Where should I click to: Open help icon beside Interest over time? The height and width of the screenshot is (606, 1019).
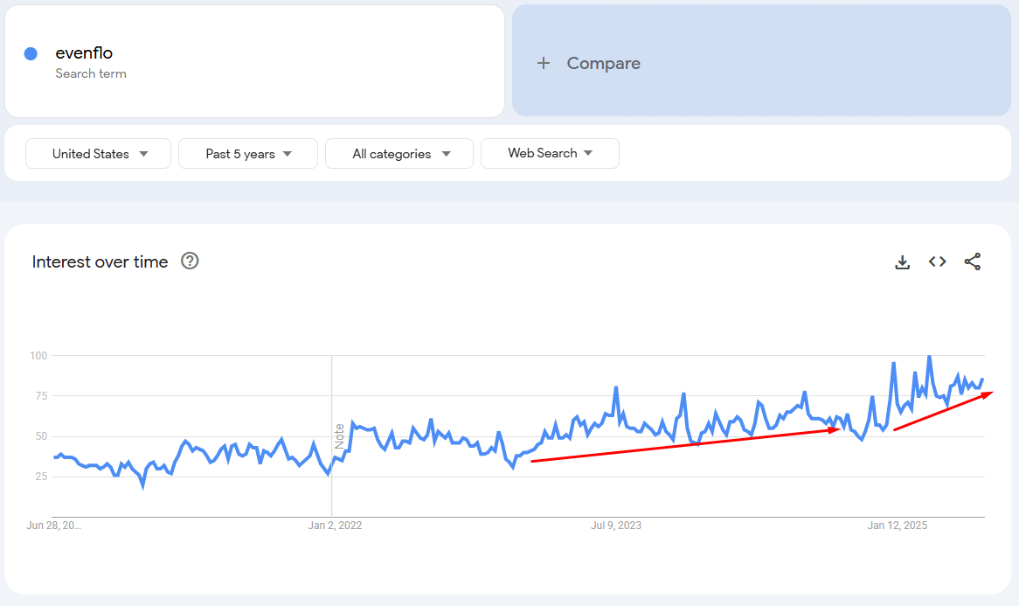pyautogui.click(x=190, y=261)
